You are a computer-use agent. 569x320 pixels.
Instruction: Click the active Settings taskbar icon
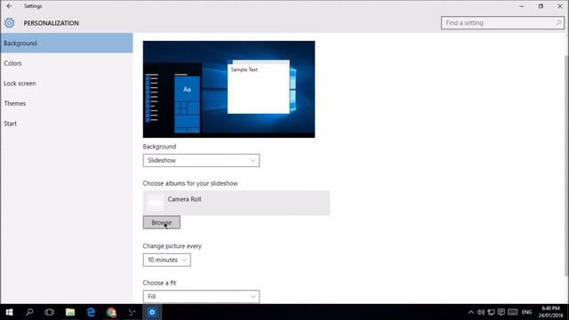(152, 312)
